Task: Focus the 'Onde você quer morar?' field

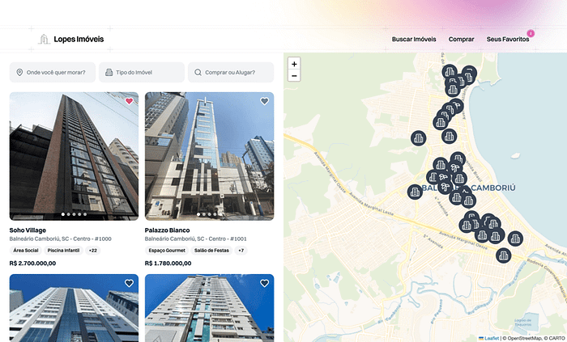Action: tap(53, 72)
